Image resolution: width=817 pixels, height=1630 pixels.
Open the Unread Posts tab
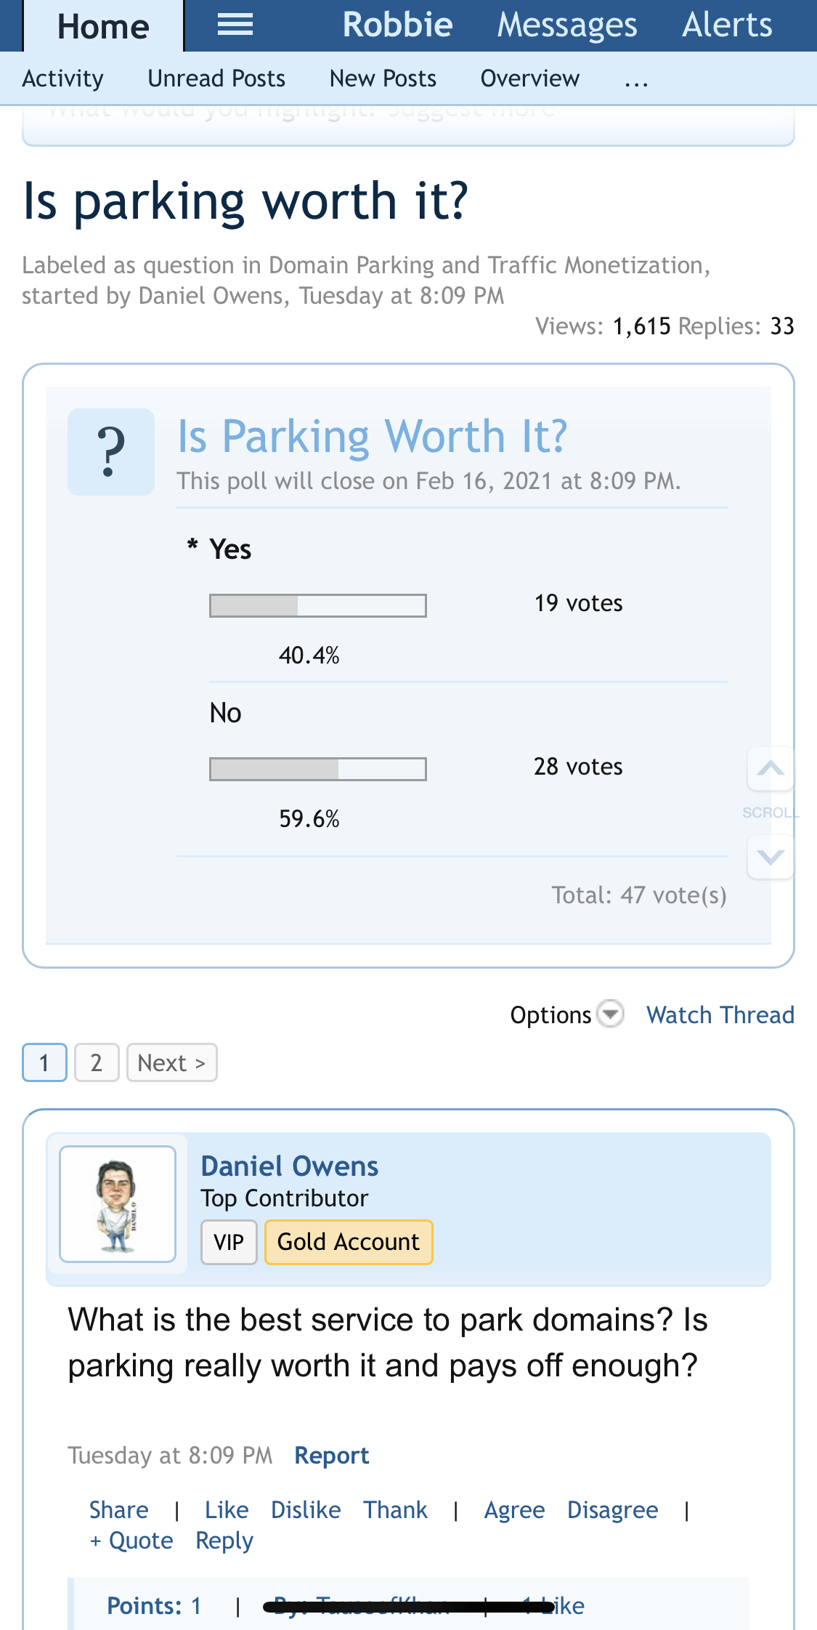point(216,78)
